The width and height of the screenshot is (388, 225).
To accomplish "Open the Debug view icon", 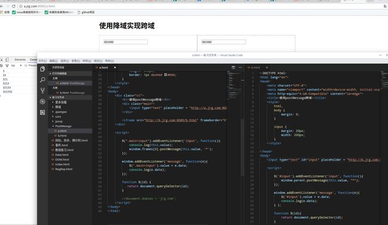I will tap(42, 101).
